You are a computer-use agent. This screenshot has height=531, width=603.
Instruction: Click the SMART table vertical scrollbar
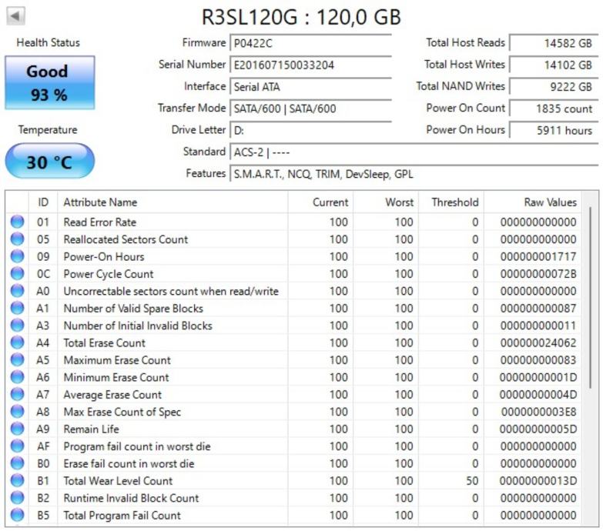coord(591,298)
